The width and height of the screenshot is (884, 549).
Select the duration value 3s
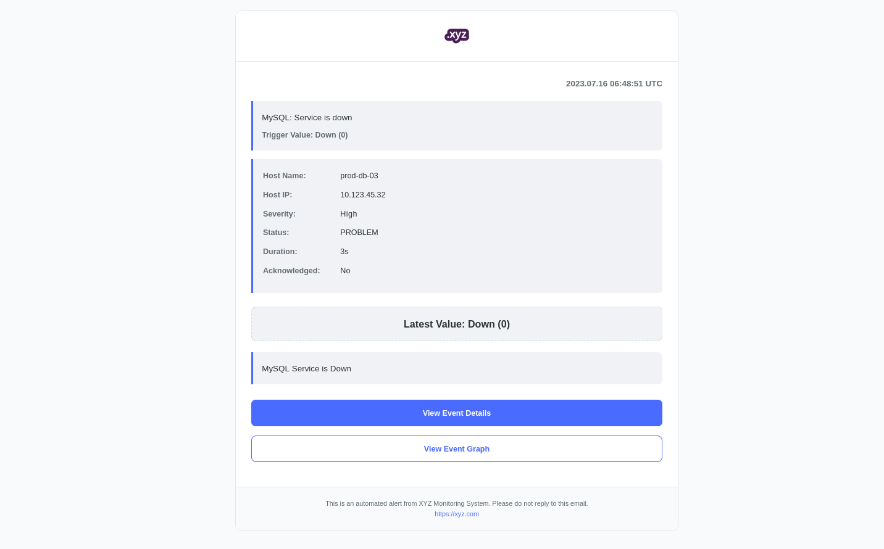tap(344, 252)
